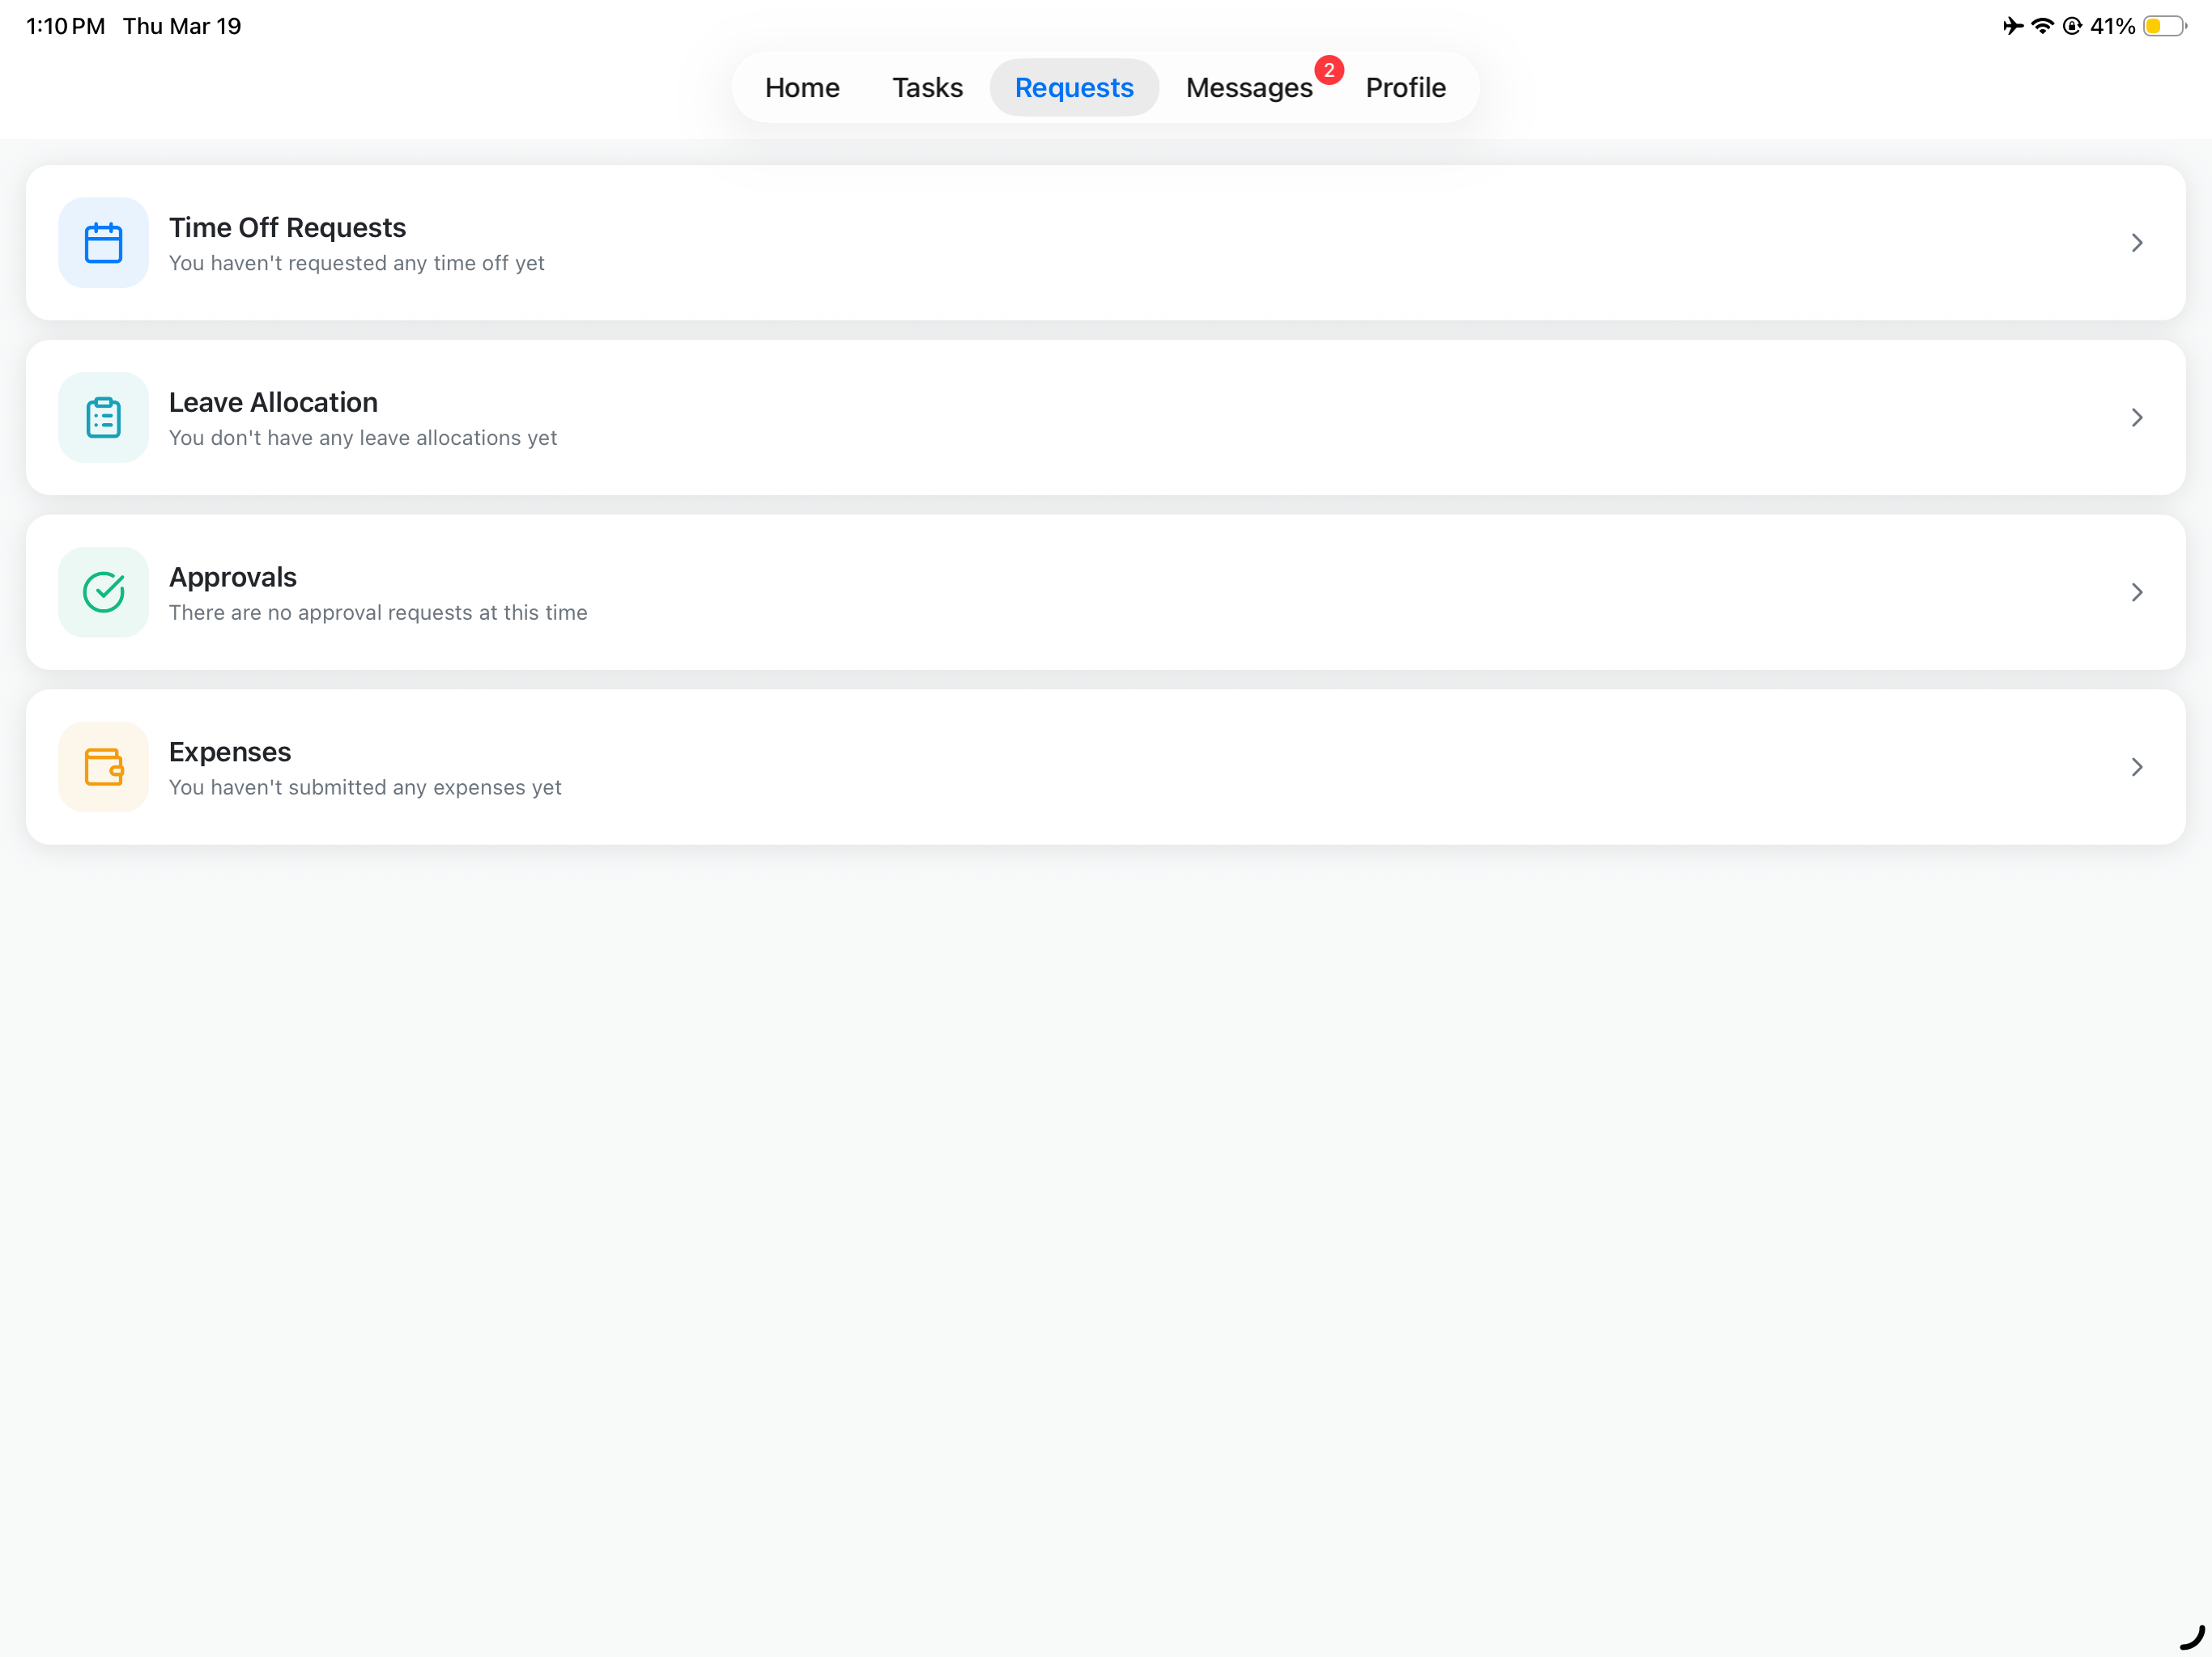The width and height of the screenshot is (2212, 1657).
Task: Tap the Expenses wallet icon
Action: (x=103, y=768)
